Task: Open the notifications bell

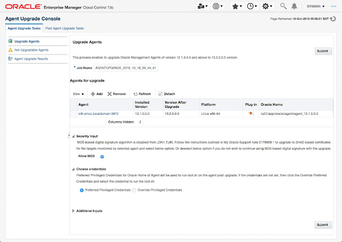Action: click(294, 6)
